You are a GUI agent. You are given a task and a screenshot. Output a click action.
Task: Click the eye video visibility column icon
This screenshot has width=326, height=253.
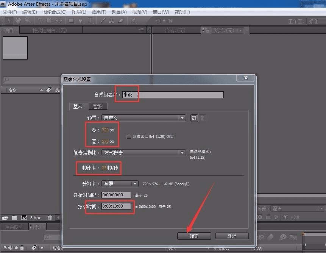click(5, 248)
